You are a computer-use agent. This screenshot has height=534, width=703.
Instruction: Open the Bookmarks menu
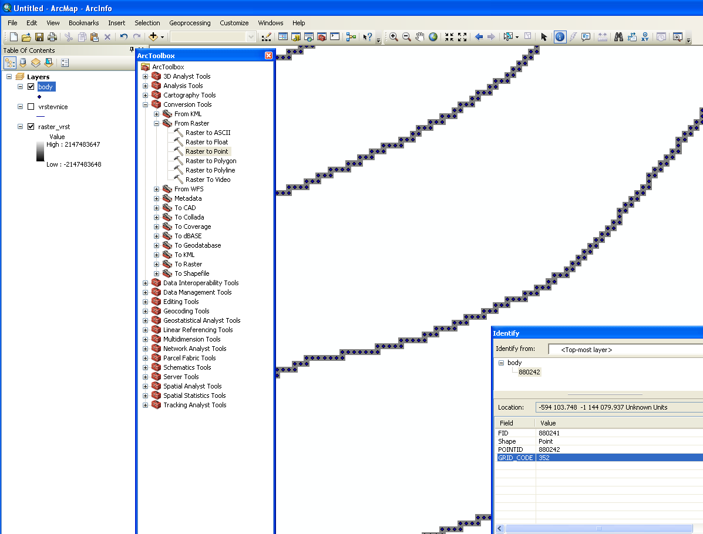click(84, 23)
